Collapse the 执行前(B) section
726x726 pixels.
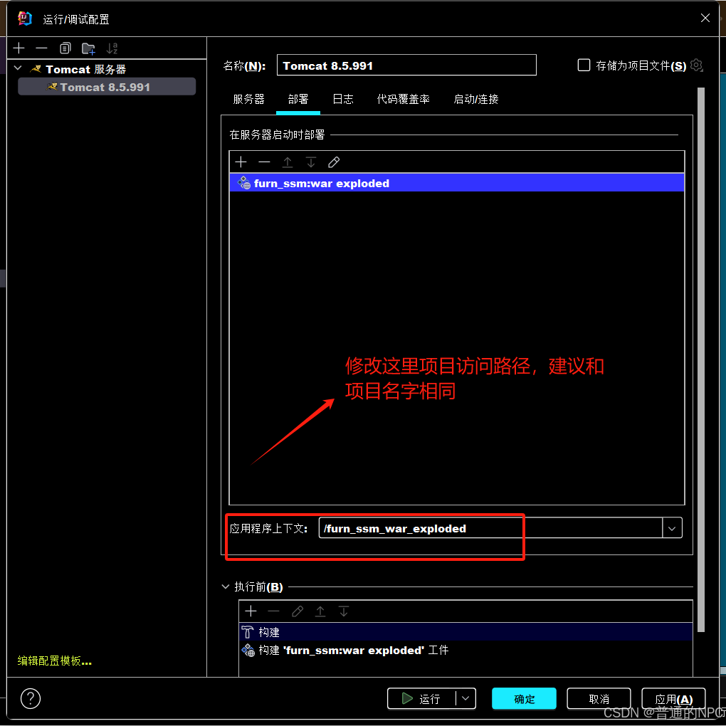pos(225,586)
